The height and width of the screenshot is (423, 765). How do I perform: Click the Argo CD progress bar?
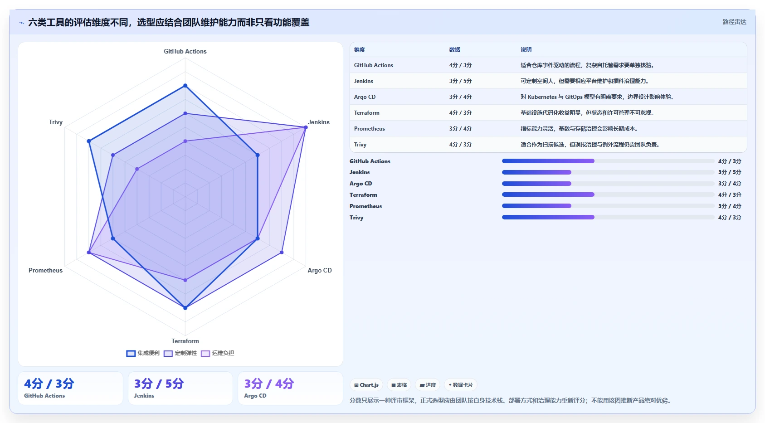coord(608,184)
